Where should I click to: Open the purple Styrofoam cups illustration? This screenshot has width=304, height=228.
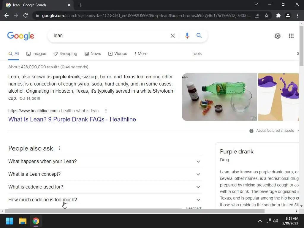(x=278, y=97)
